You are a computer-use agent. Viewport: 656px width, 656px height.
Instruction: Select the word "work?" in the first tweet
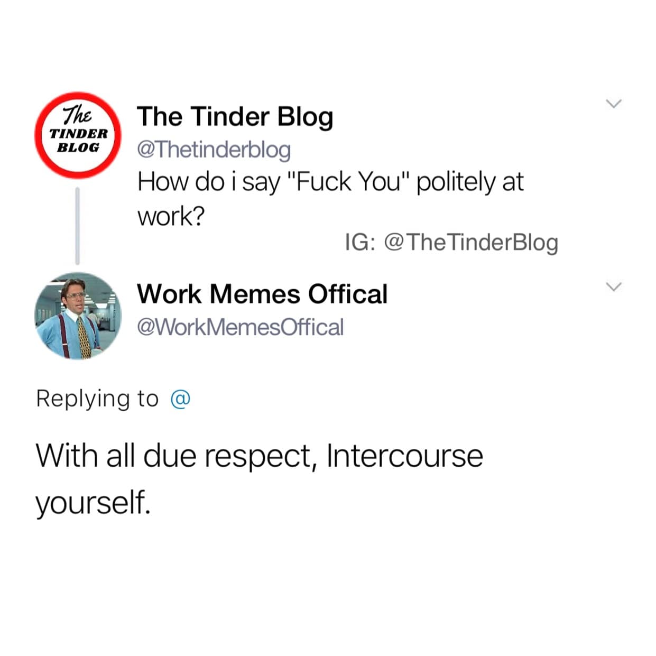pos(171,217)
